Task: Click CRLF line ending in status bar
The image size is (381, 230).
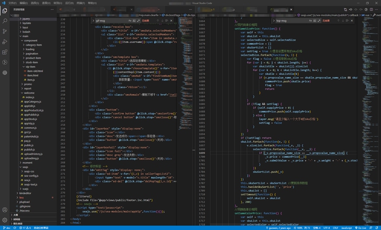Action: point(335,228)
